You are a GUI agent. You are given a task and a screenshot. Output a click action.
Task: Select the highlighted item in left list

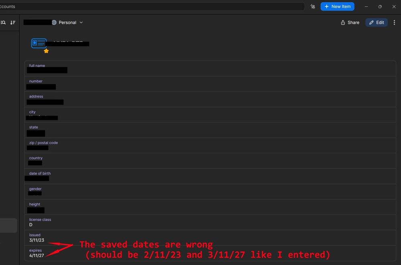8,225
